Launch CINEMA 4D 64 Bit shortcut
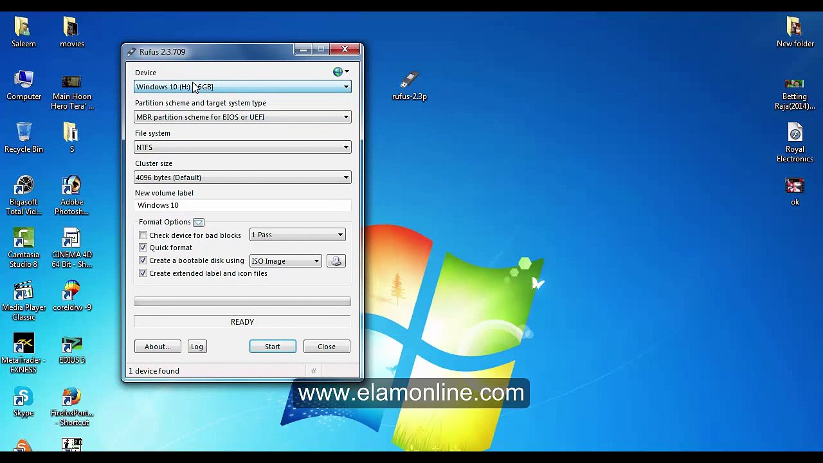This screenshot has height=463, width=823. 71,248
